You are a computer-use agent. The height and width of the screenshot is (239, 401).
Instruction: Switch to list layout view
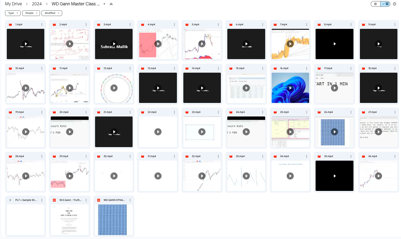[x=376, y=4]
